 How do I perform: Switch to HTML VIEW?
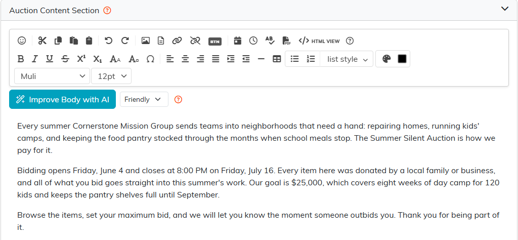[319, 41]
